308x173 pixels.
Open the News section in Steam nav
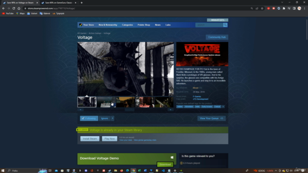158,25
